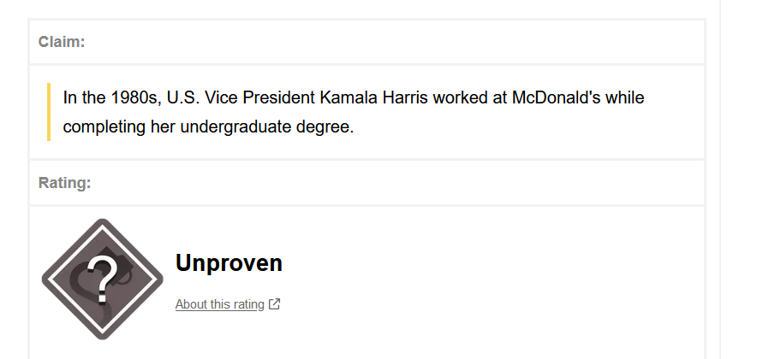This screenshot has width=769, height=359.
Task: Click the Rating: section label
Action: [65, 183]
